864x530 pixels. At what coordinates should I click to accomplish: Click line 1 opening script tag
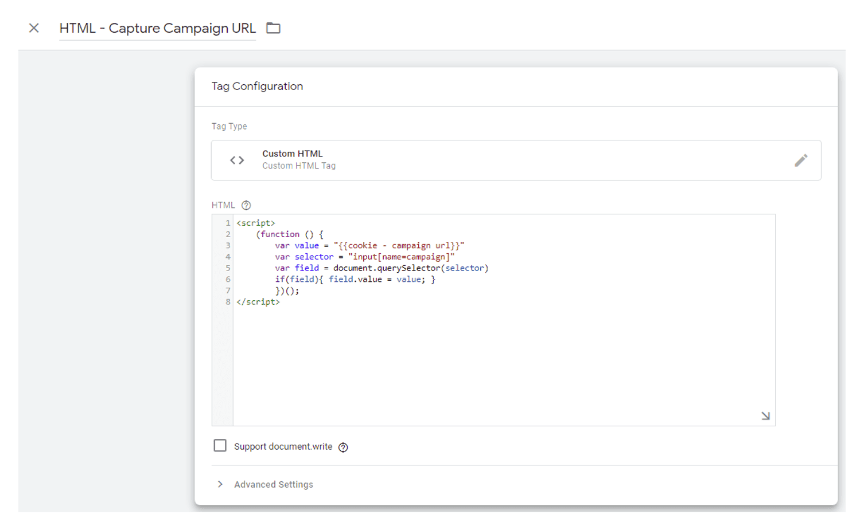[x=256, y=223]
